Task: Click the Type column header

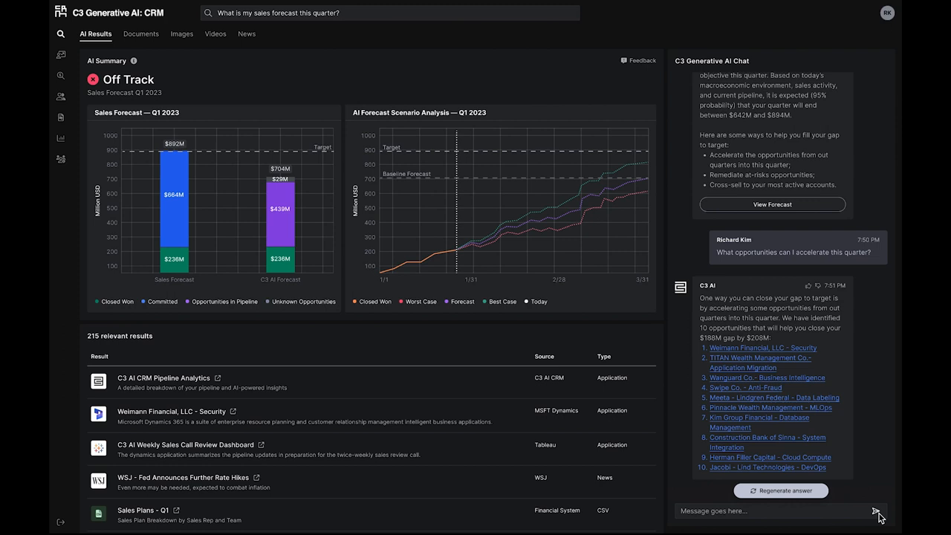Action: 604,357
